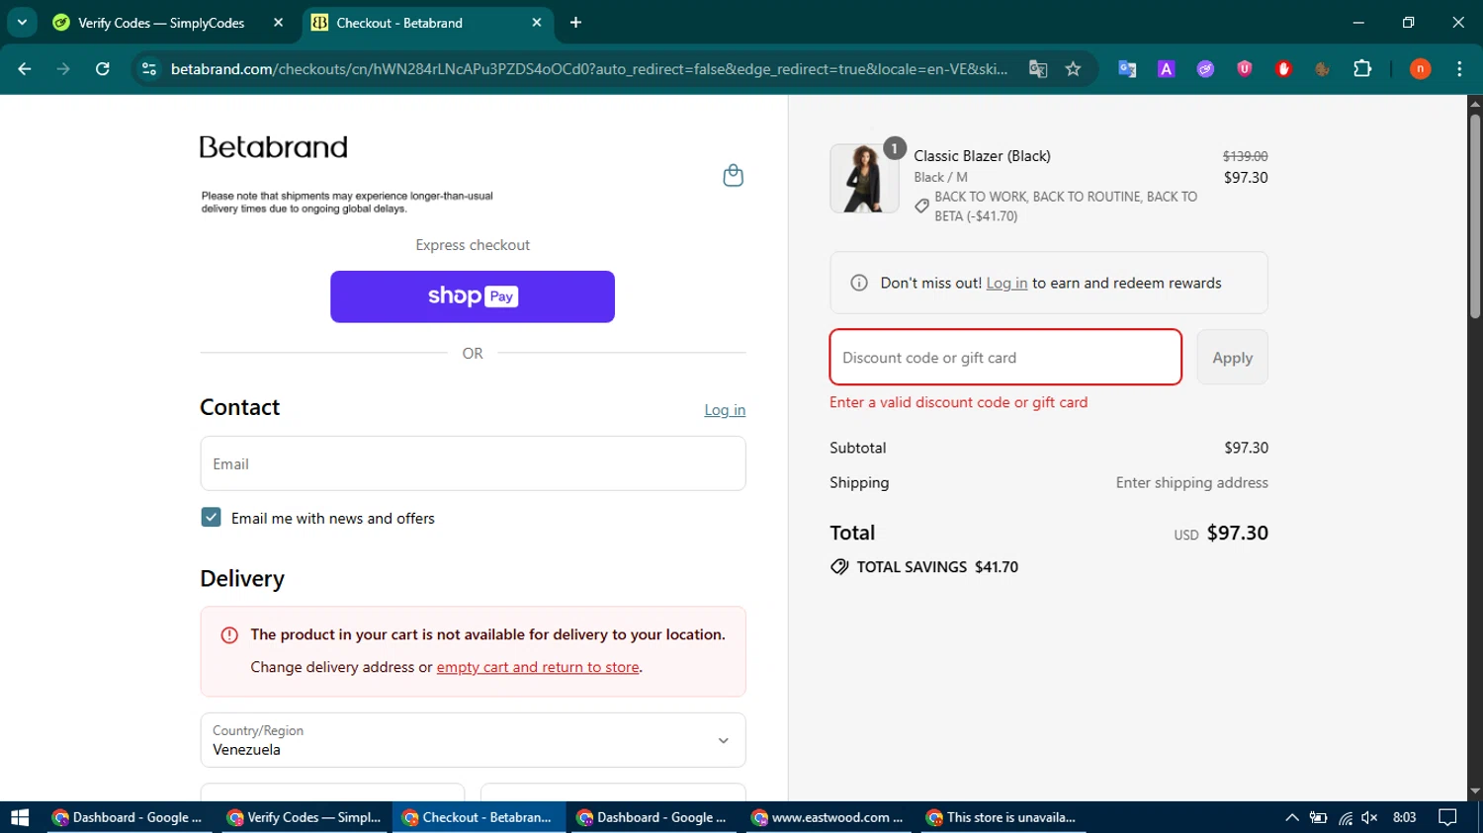The width and height of the screenshot is (1483, 833).
Task: Click the delivery error warning icon
Action: [x=229, y=635]
